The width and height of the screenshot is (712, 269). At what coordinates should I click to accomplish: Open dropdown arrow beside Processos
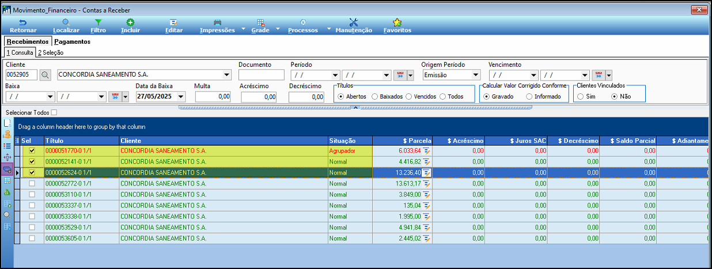[x=329, y=29]
